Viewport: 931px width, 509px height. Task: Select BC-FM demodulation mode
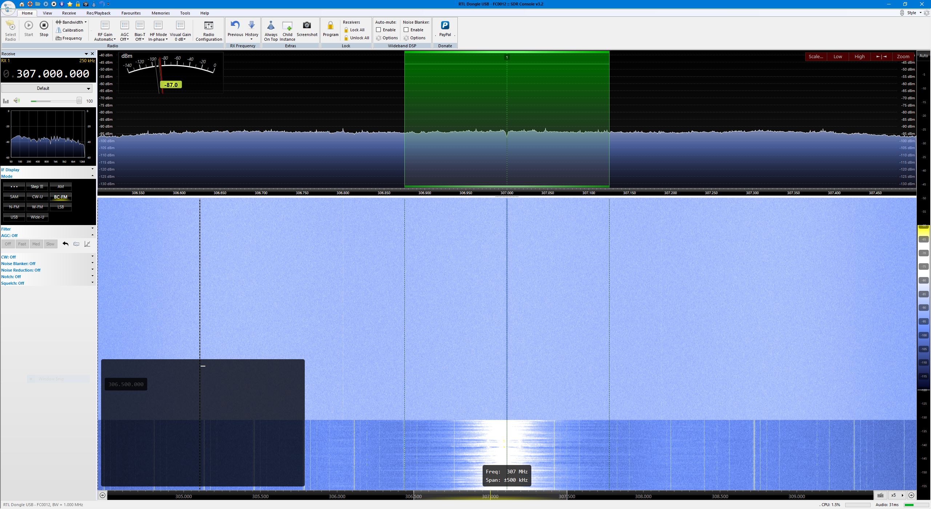click(60, 197)
